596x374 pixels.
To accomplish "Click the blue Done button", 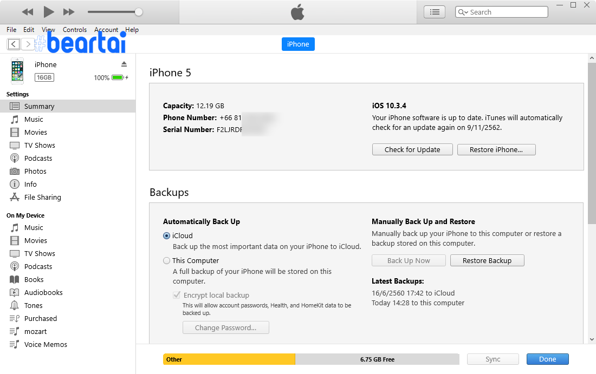I will tap(547, 359).
